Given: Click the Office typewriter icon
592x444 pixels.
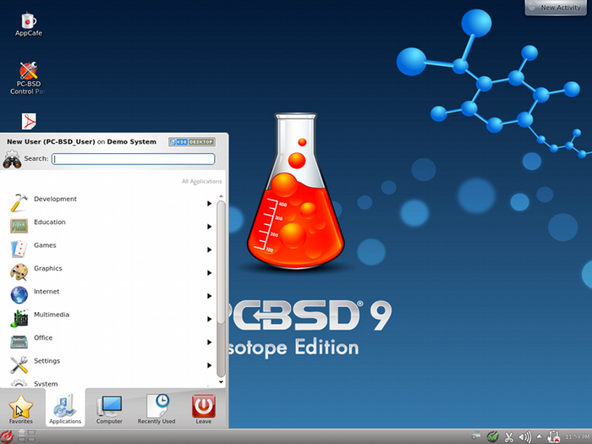Looking at the screenshot, I should pos(19,342).
